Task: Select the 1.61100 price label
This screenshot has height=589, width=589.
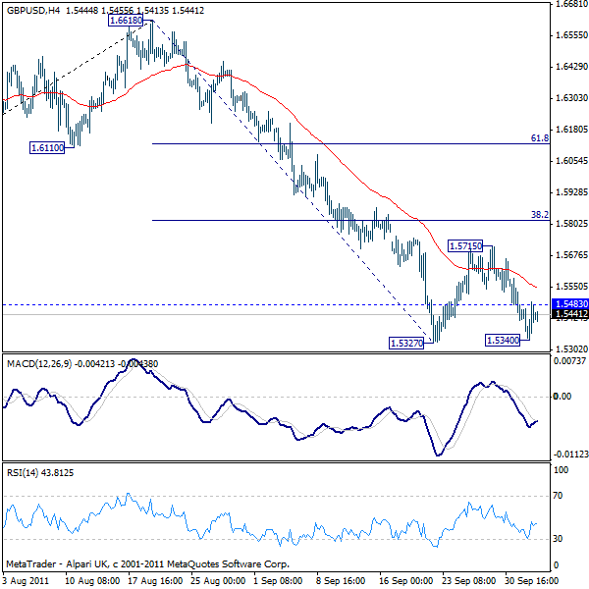Action: point(47,148)
